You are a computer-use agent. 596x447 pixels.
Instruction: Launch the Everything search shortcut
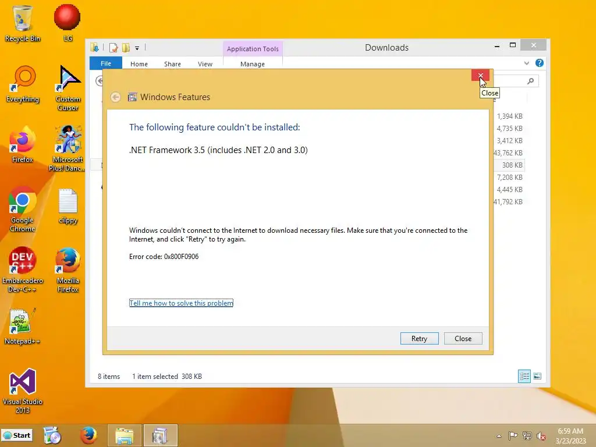click(23, 84)
